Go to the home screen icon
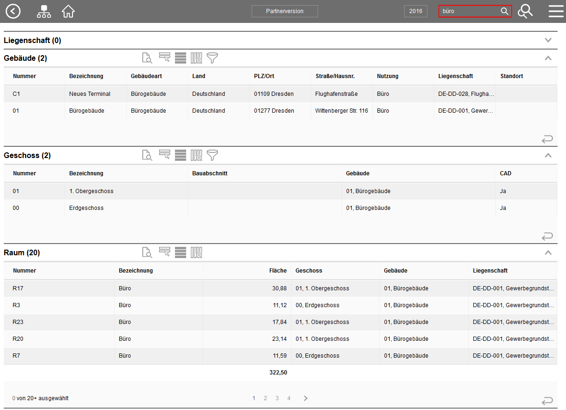This screenshot has height=410, width=566. tap(68, 11)
